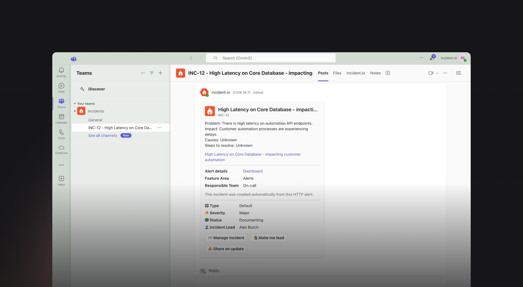
Task: Switch to the Files tab
Action: 337,73
